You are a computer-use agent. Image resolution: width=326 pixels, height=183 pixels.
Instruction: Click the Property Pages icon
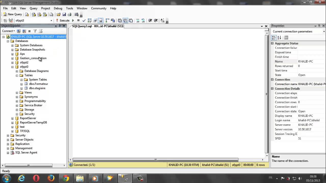[x=286, y=38]
